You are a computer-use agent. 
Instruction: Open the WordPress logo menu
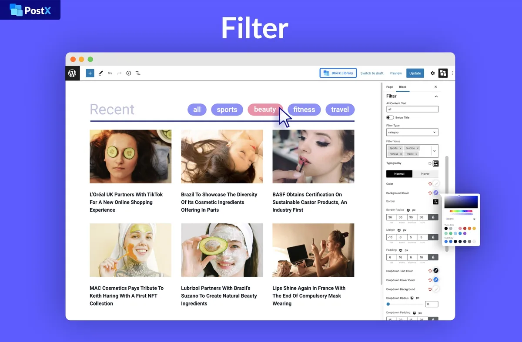(72, 73)
